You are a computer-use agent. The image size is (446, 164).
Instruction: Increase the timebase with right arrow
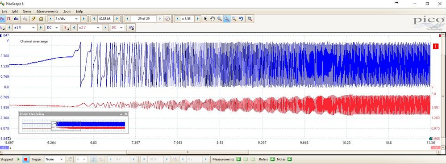(x=83, y=19)
